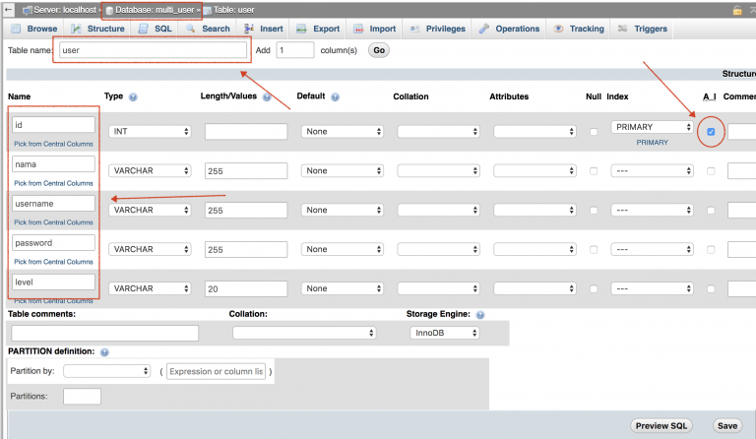Switch to the Privileges tab
This screenshot has width=756, height=439.
(438, 29)
